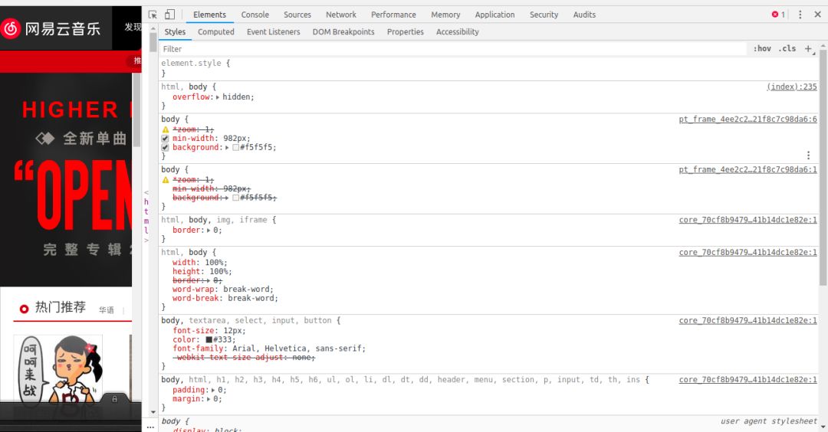Switch to Computed styles pane
Image resolution: width=828 pixels, height=432 pixels.
216,32
